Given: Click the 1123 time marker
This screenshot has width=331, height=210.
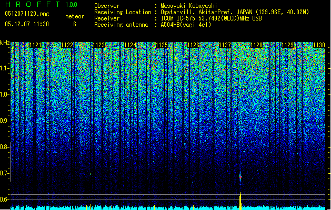Looking at the screenshot, I should [98, 45].
